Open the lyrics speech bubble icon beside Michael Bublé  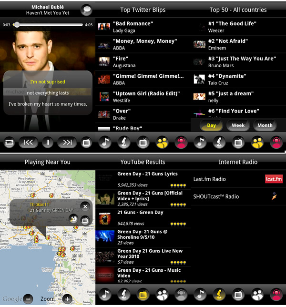tap(86, 10)
